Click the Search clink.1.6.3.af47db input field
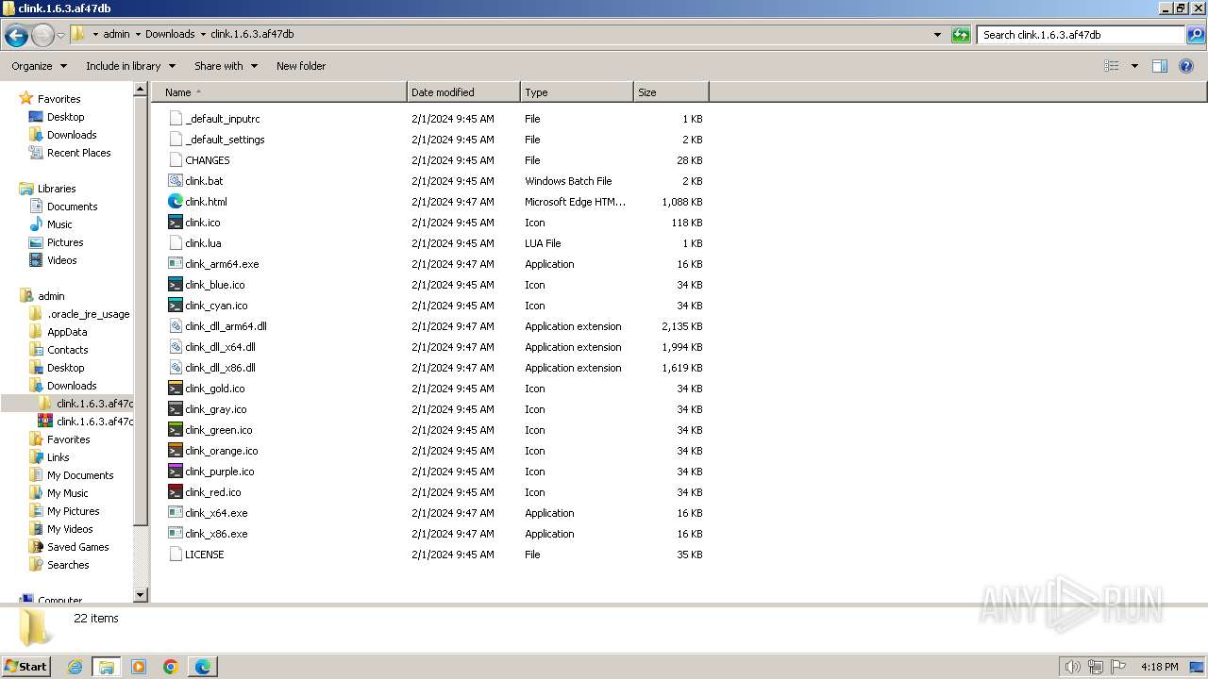The image size is (1208, 679). (1081, 35)
